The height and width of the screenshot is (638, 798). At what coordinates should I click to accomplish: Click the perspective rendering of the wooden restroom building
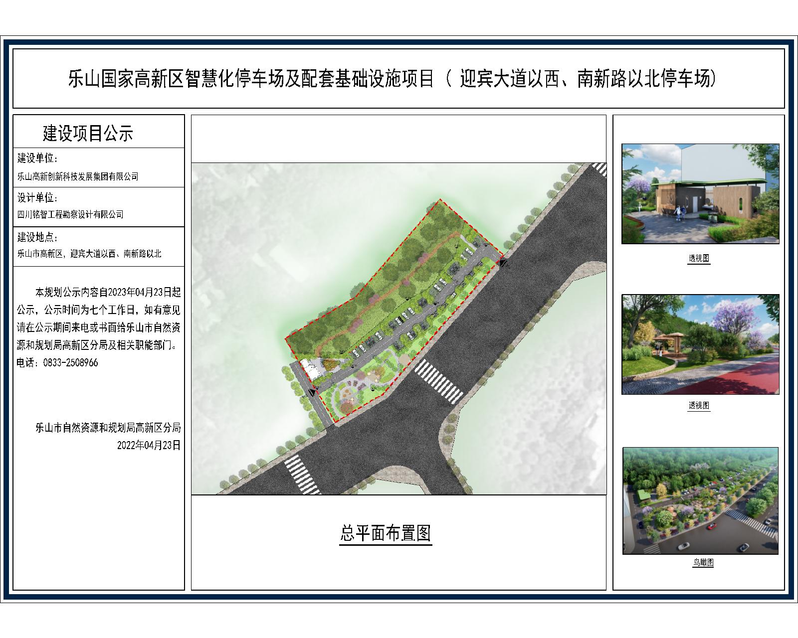point(700,193)
